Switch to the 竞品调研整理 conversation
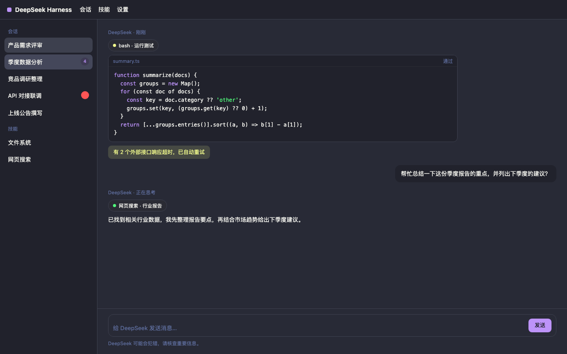The height and width of the screenshot is (354, 567). (x=48, y=79)
